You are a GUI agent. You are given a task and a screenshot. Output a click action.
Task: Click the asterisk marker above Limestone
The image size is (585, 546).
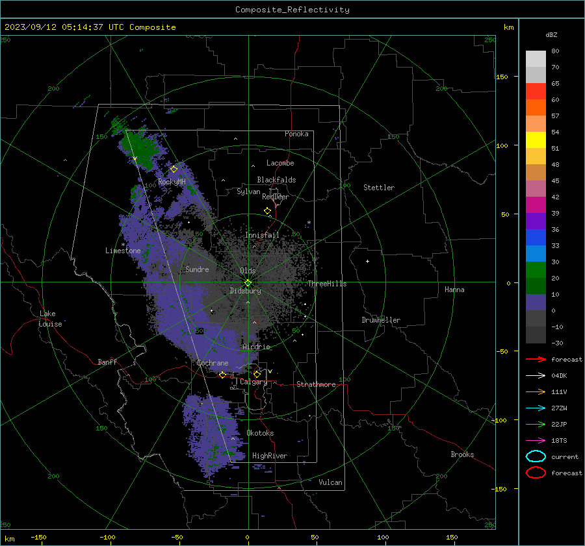pyautogui.click(x=123, y=245)
